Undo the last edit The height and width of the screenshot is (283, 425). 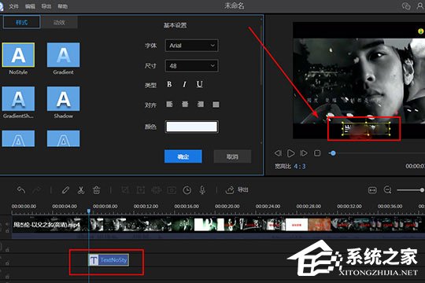pyautogui.click(x=21, y=189)
